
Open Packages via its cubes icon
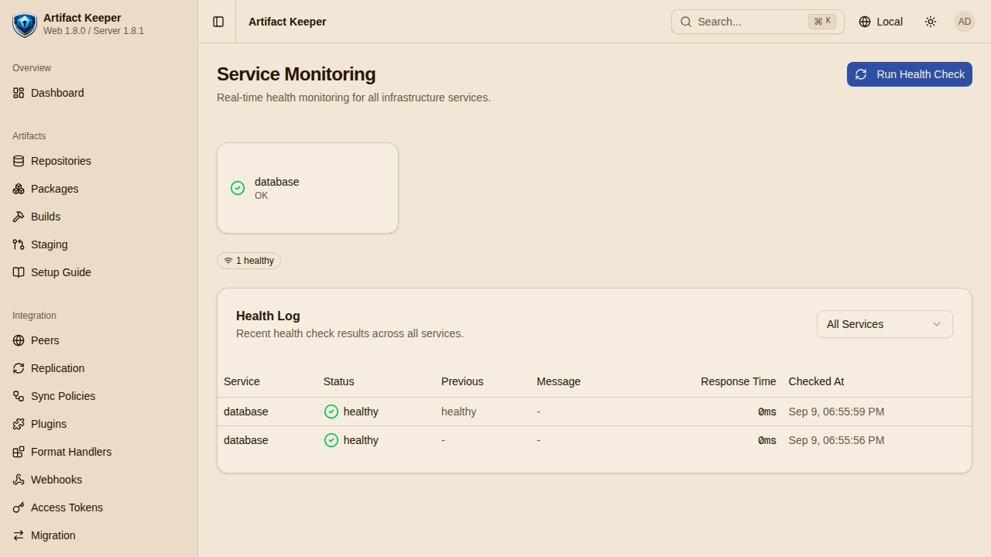pyautogui.click(x=19, y=189)
